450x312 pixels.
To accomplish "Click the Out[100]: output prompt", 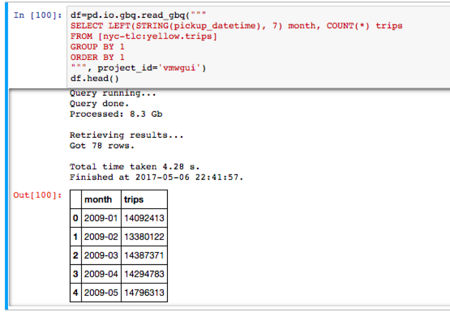I will [x=37, y=195].
